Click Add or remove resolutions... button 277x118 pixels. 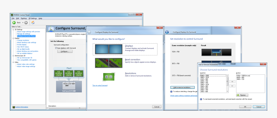point(182,88)
